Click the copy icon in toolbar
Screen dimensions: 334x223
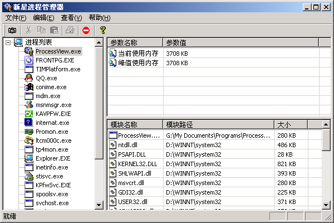click(41, 30)
